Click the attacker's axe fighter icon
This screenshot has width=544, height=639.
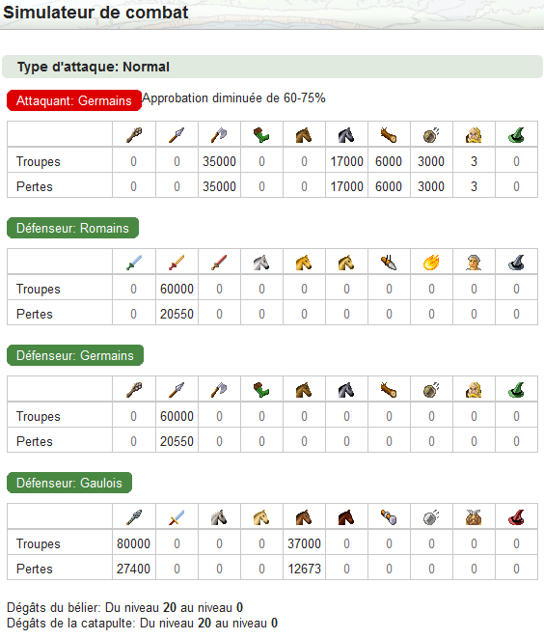[219, 135]
